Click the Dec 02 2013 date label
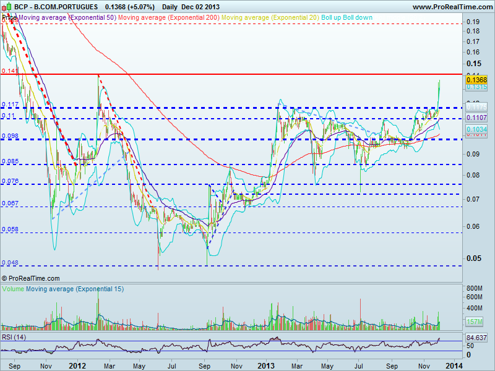Screen dimensions: 495x371 tap(200, 7)
